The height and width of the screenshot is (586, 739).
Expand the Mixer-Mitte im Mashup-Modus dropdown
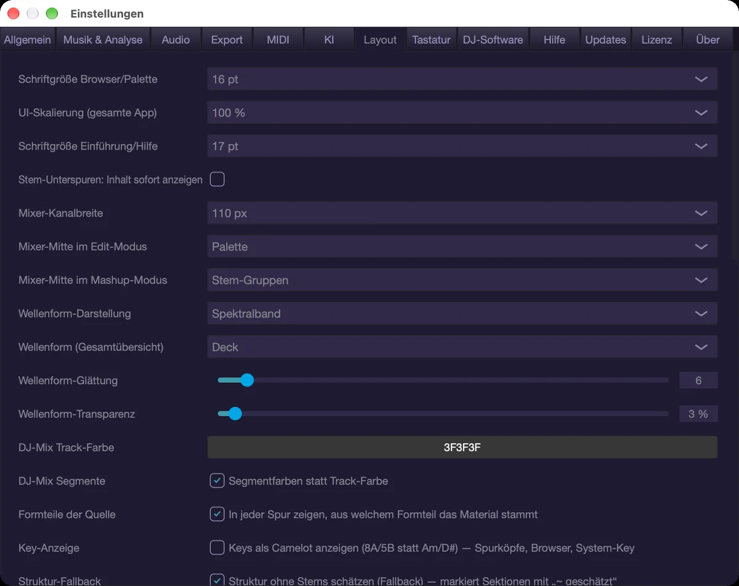462,280
